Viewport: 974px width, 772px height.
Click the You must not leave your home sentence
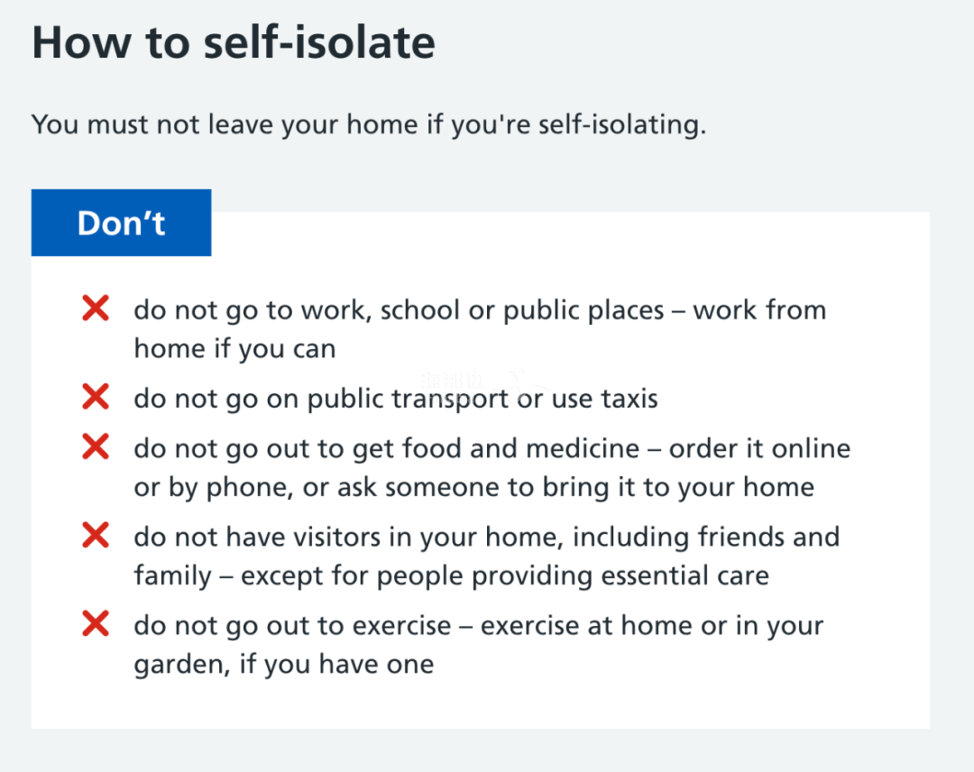(x=369, y=124)
